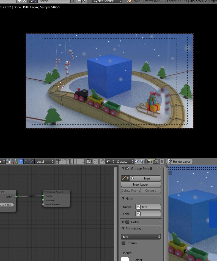Add a new scene with plus button
The image size is (217, 261).
pyautogui.click(x=79, y=1)
